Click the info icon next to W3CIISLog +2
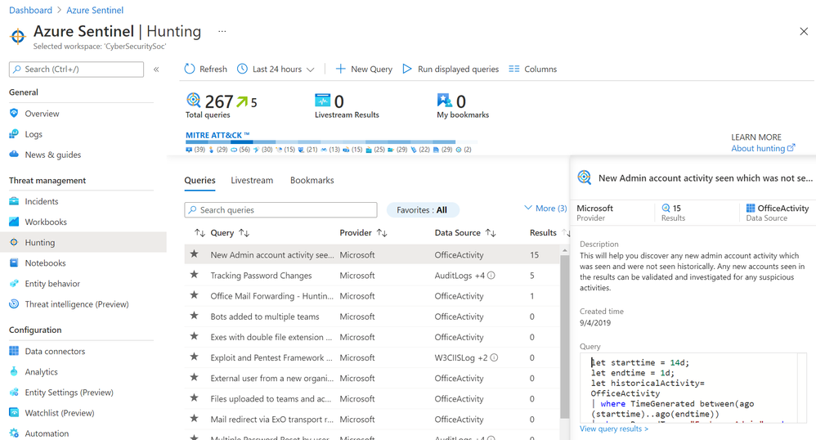 (x=495, y=357)
